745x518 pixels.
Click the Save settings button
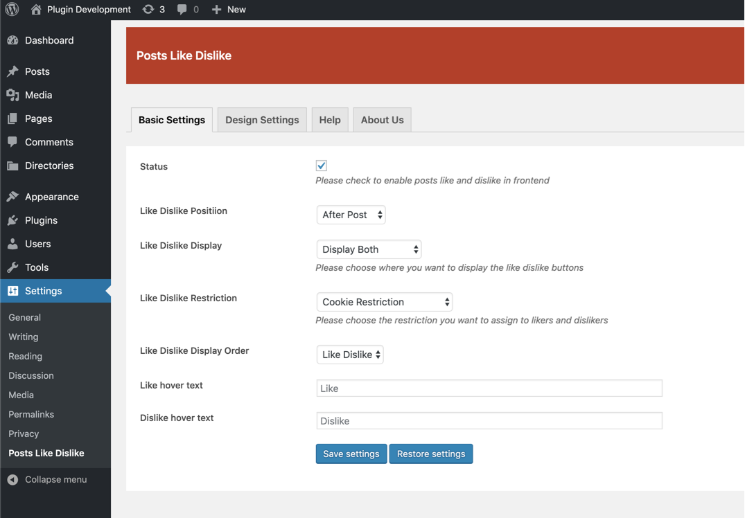pos(351,454)
